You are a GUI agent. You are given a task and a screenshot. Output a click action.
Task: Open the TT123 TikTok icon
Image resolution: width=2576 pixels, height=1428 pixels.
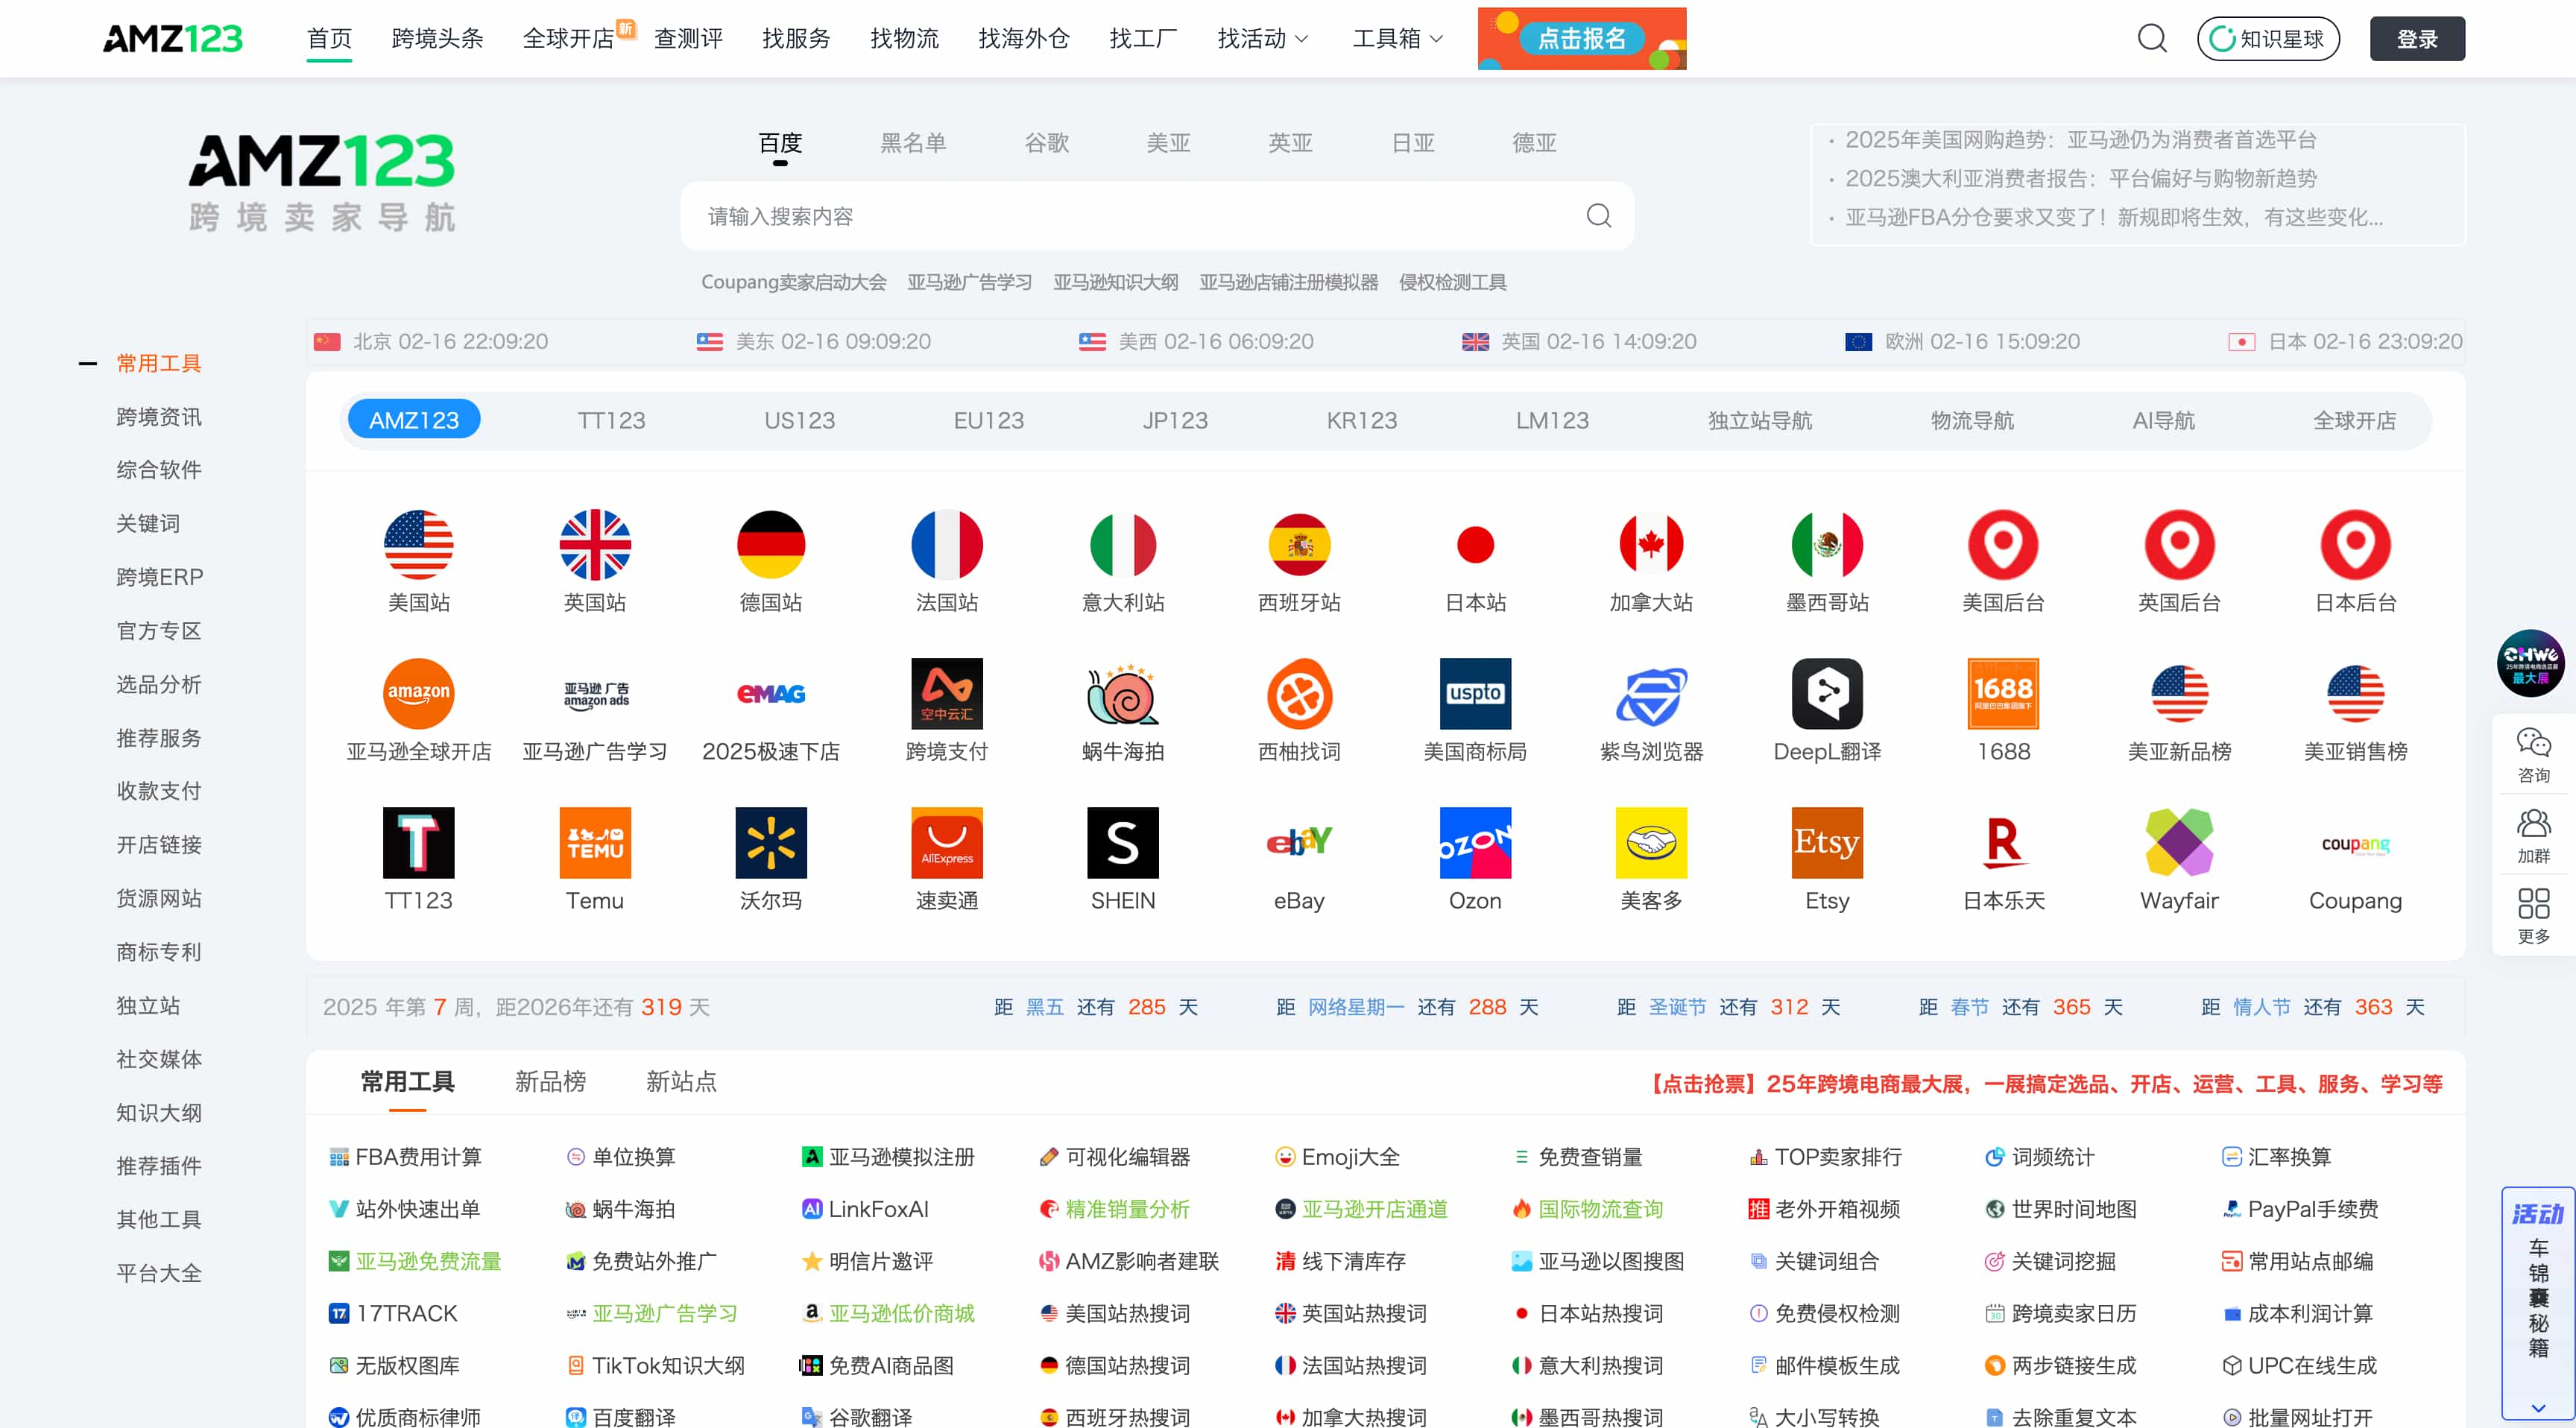tap(418, 842)
